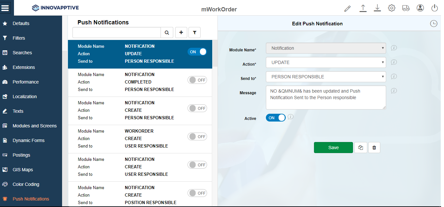Click the upload arrow icon

tap(363, 8)
